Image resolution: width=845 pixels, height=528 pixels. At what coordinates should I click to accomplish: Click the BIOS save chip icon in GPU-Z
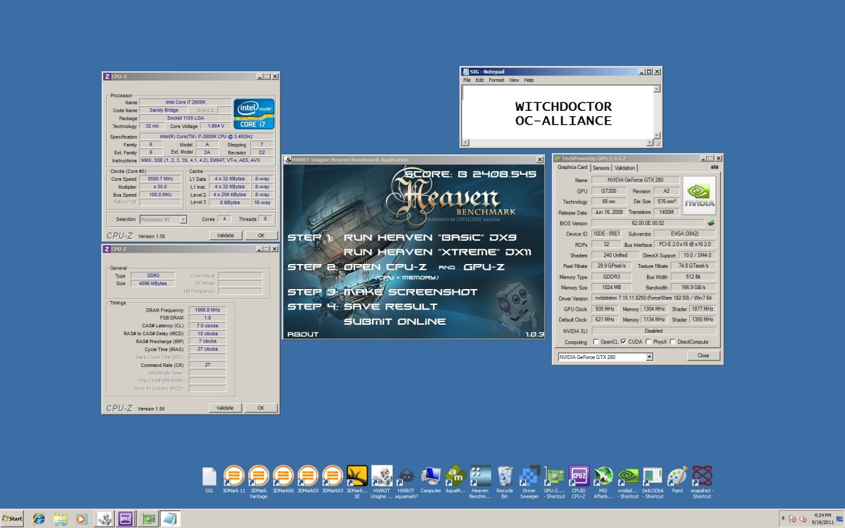point(711,223)
